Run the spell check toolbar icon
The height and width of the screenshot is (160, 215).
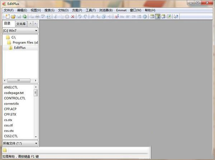pyautogui.click(x=43, y=16)
